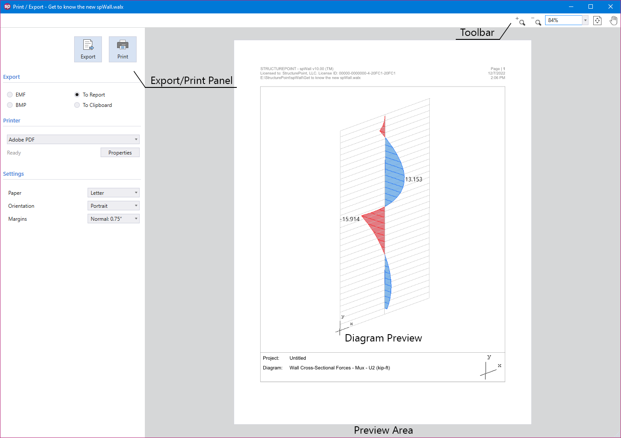Select the zoom in magnifier tool
This screenshot has height=438, width=621.
pyautogui.click(x=521, y=22)
